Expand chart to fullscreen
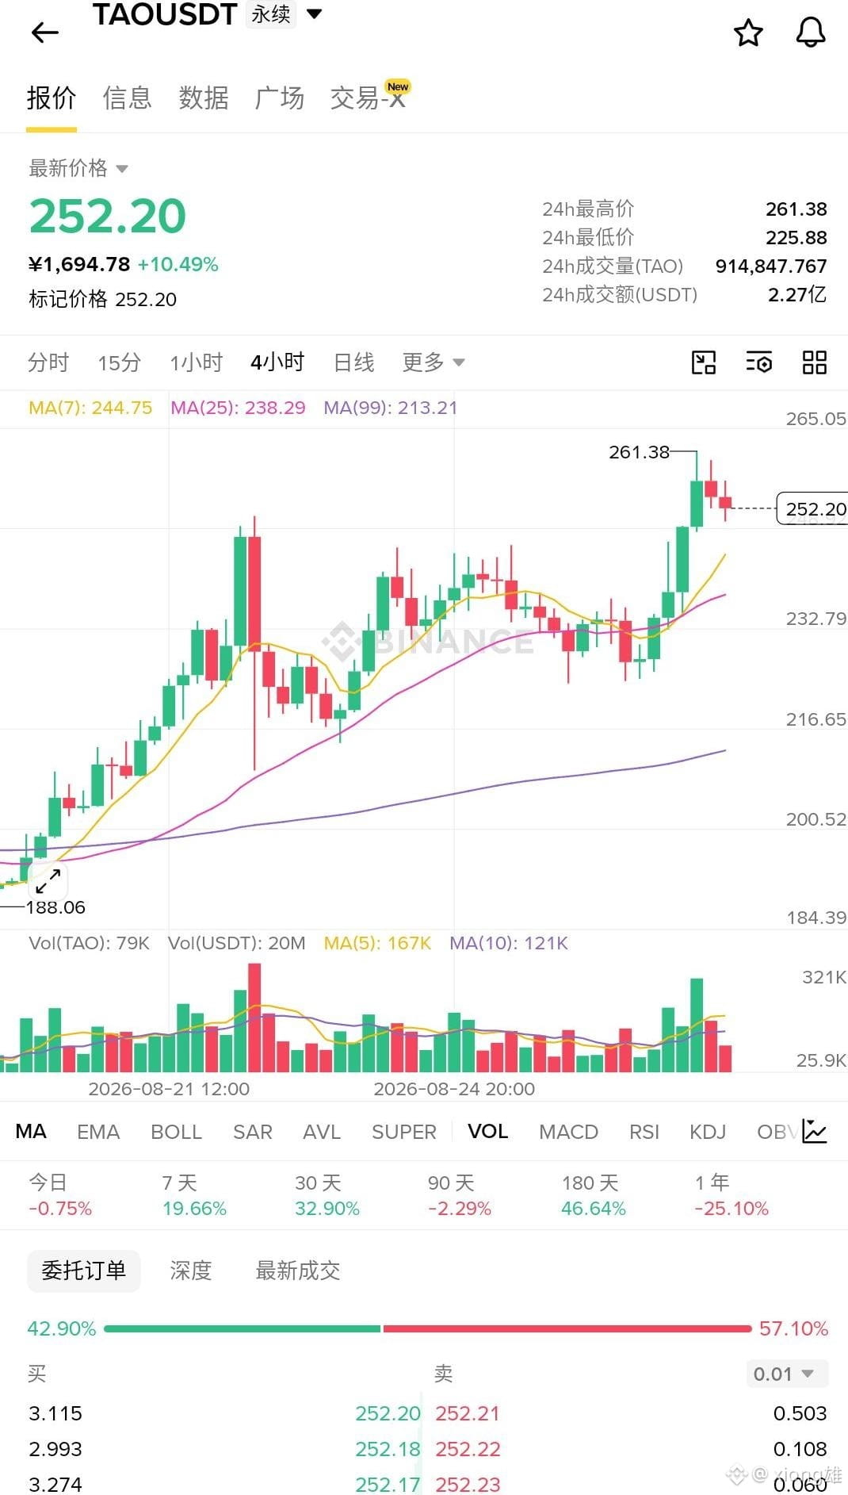Viewport: 848px width, 1495px height. [x=48, y=881]
